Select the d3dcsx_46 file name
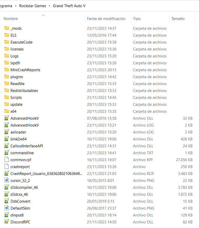Image resolution: width=199 pixels, height=228 pixels. coord(19,195)
